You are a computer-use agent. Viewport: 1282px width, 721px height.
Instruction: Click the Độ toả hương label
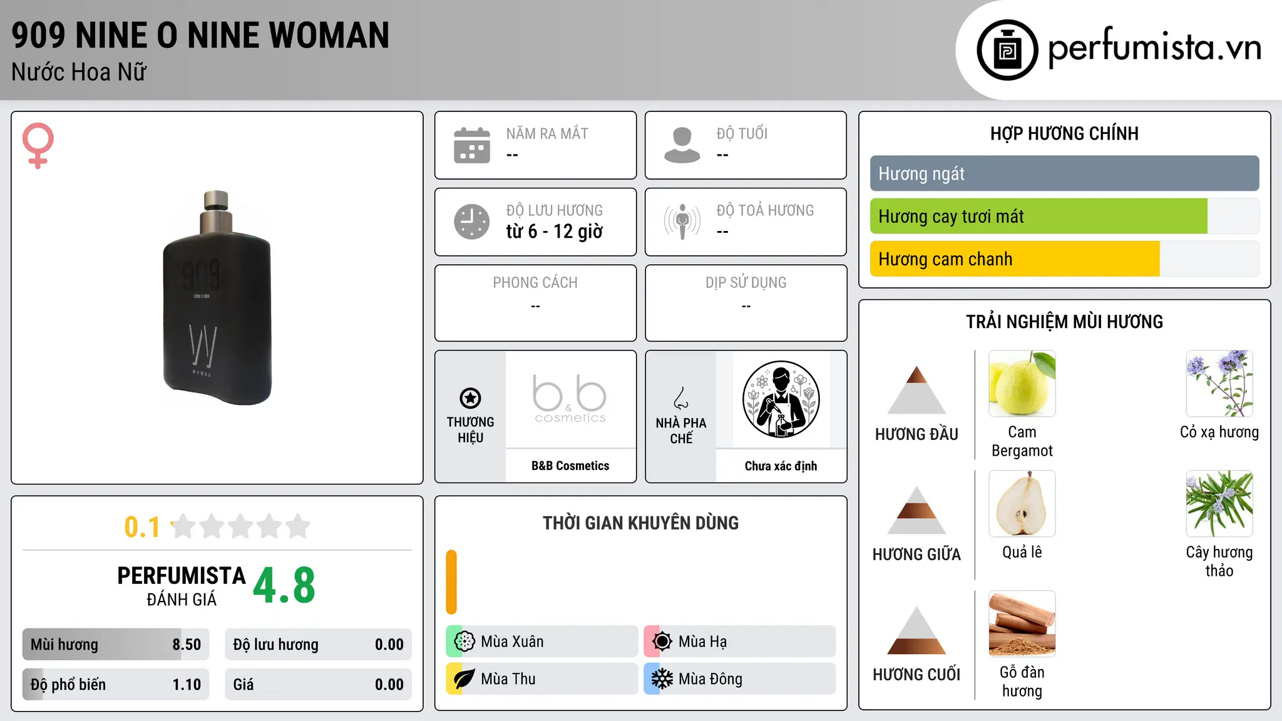coord(765,210)
